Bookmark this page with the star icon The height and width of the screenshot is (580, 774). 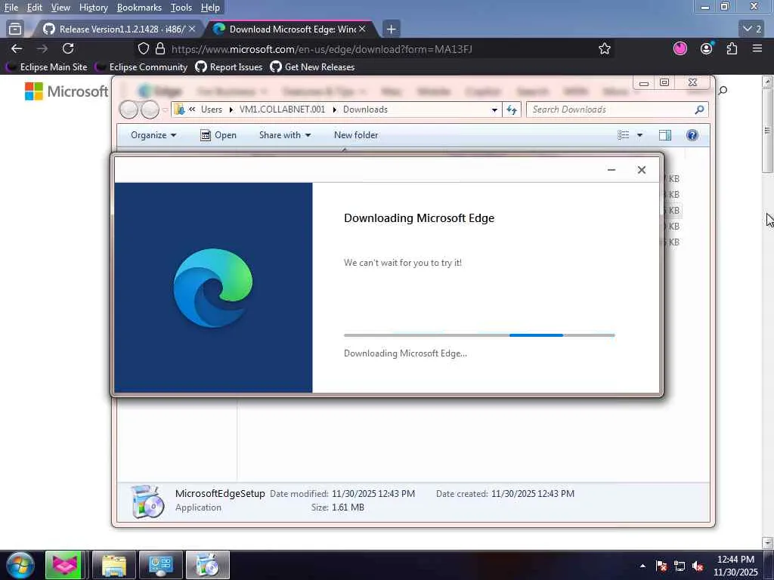(x=604, y=49)
